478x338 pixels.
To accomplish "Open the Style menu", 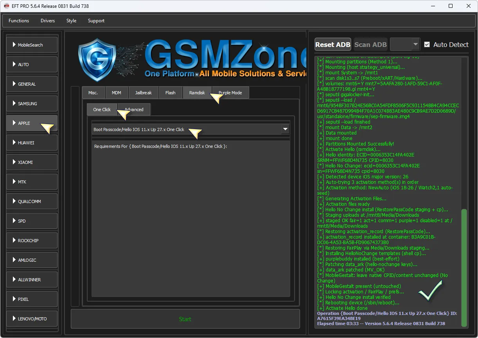I will click(71, 21).
